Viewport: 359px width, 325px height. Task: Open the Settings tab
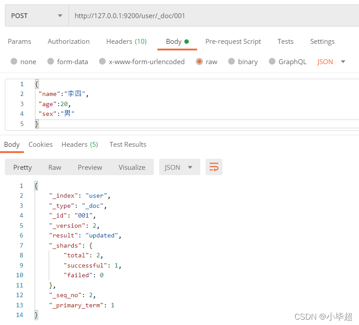coord(322,42)
